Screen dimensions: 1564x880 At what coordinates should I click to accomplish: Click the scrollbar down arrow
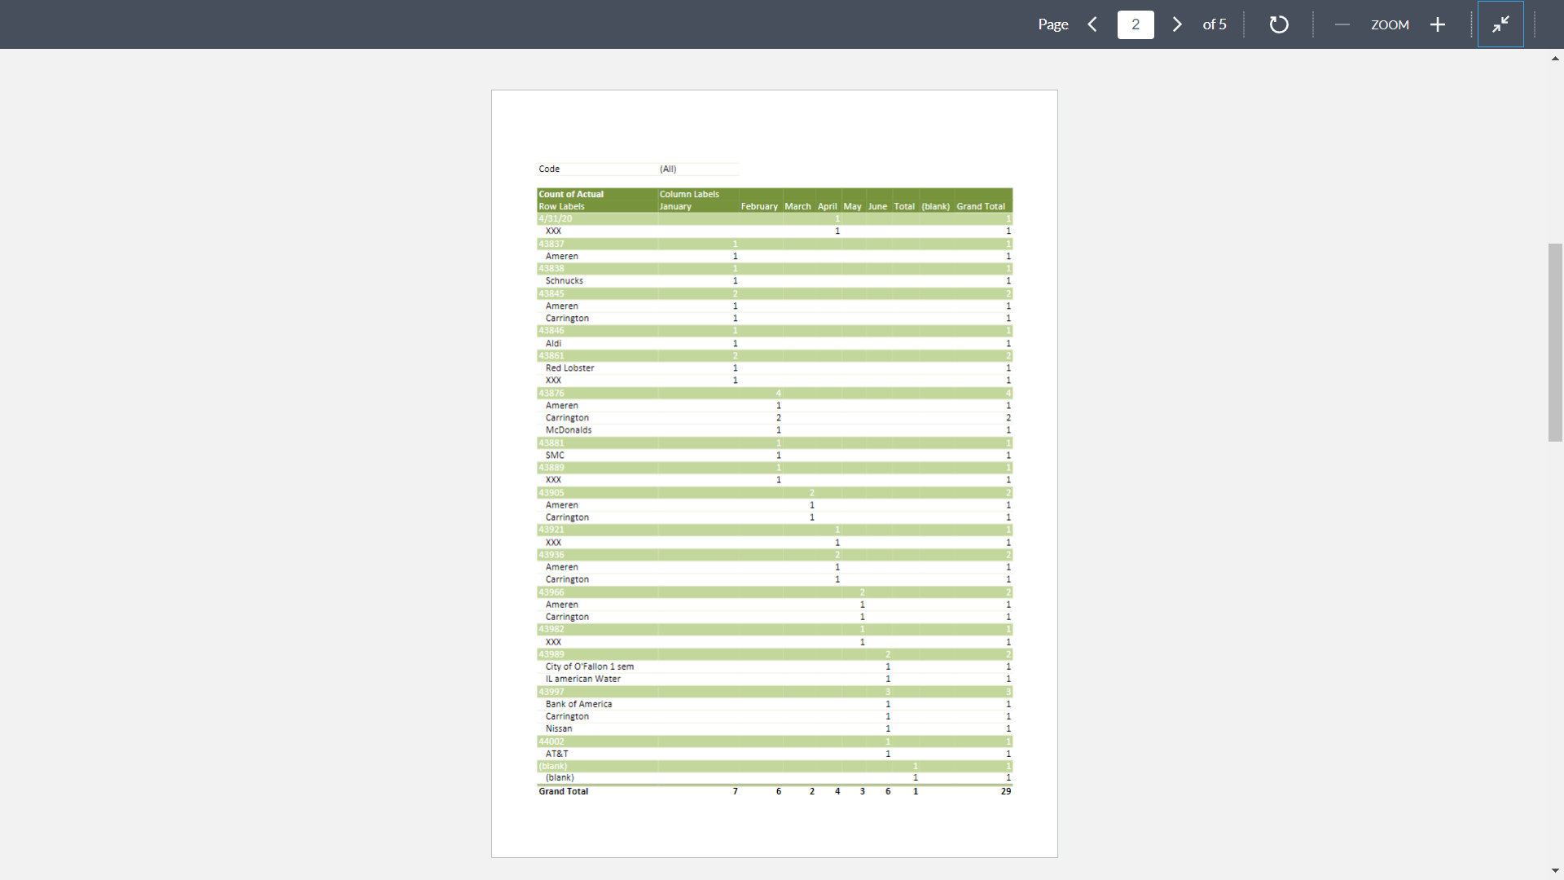(x=1555, y=871)
